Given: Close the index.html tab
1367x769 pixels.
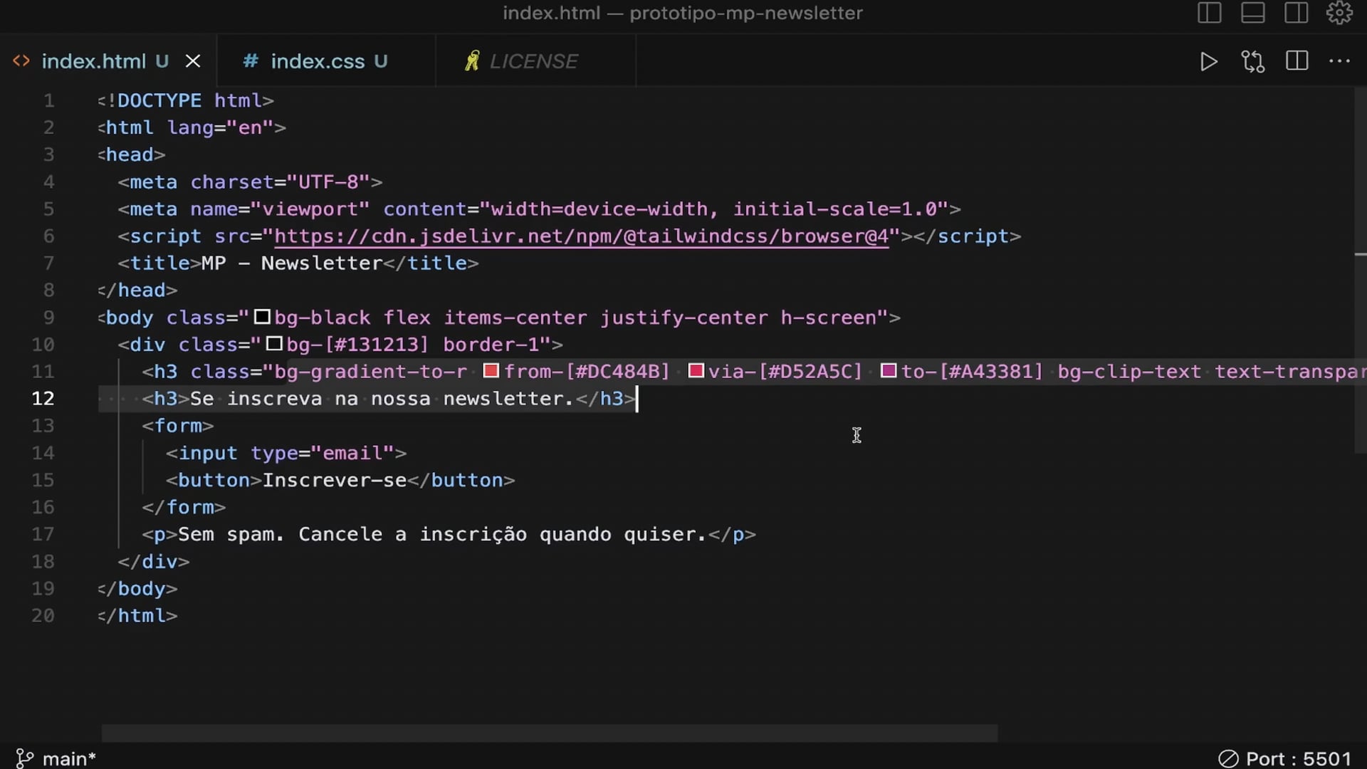Looking at the screenshot, I should 193,61.
